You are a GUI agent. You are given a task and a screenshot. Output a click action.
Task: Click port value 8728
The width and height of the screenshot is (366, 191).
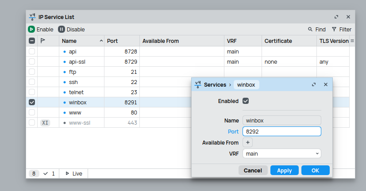[131, 52]
